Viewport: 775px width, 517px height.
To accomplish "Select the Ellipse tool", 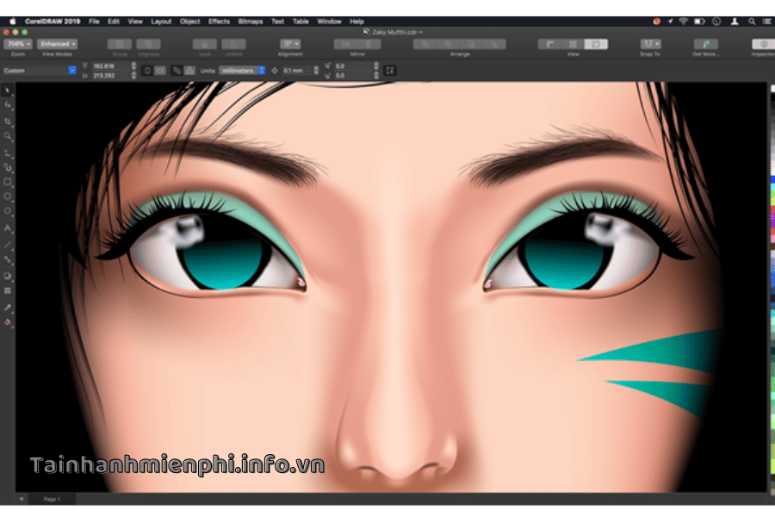I will (8, 196).
